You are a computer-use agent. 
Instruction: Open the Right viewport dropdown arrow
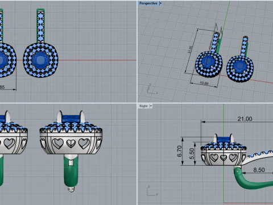pyautogui.click(x=151, y=106)
